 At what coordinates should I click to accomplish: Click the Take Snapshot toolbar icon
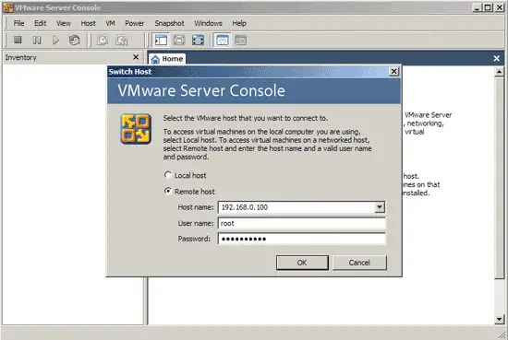tap(103, 40)
